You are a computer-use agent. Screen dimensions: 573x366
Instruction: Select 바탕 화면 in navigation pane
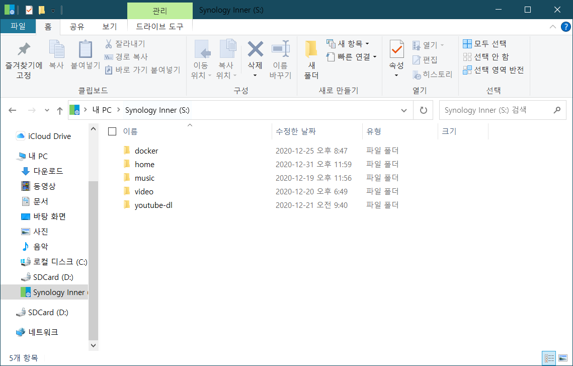pyautogui.click(x=43, y=216)
